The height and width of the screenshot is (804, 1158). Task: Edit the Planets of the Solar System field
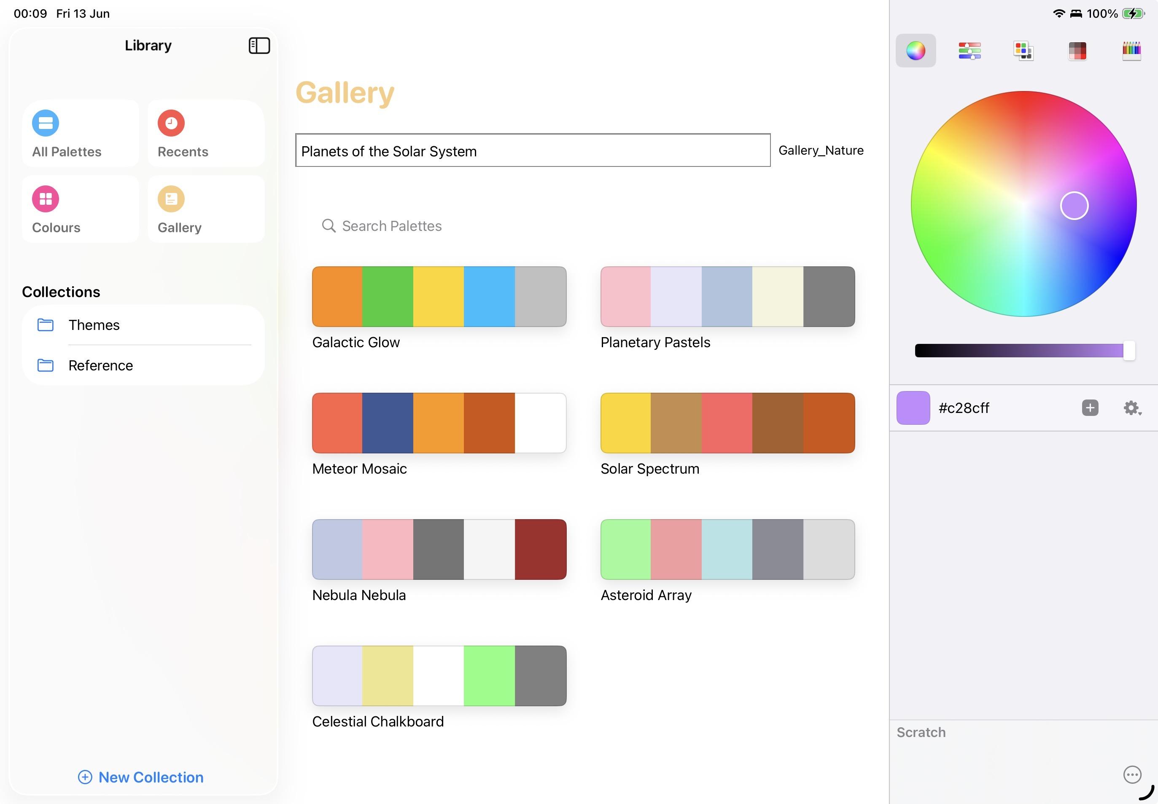tap(533, 150)
